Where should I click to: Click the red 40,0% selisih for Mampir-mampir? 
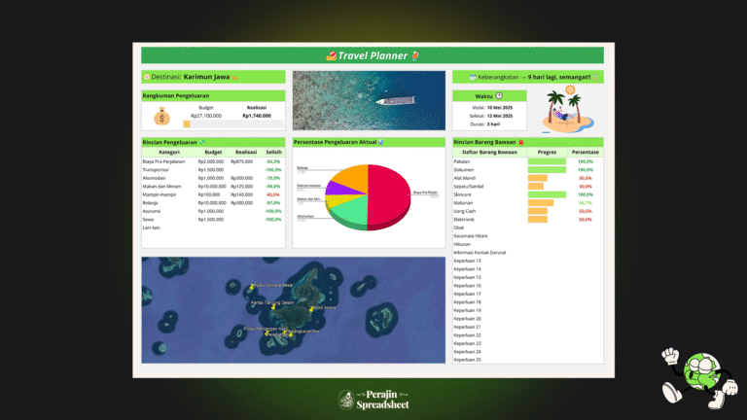[273, 194]
